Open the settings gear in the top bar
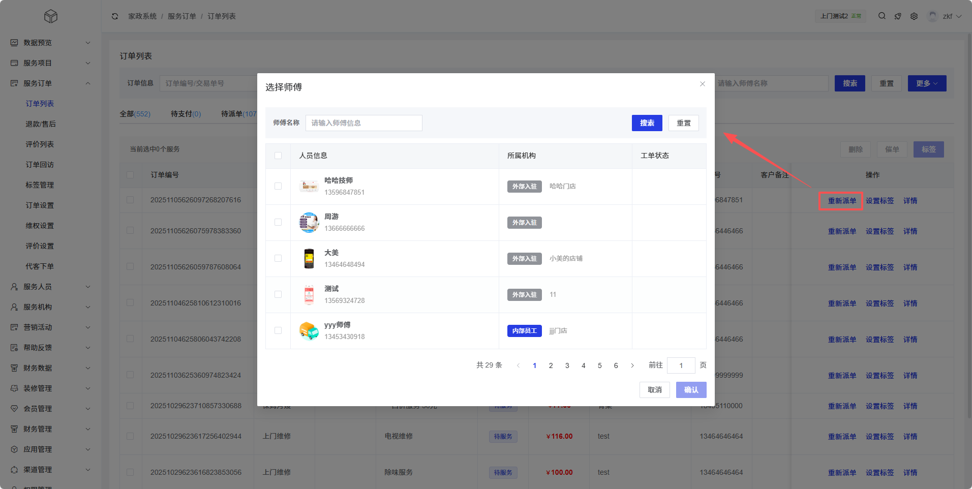Image resolution: width=972 pixels, height=489 pixels. point(914,16)
